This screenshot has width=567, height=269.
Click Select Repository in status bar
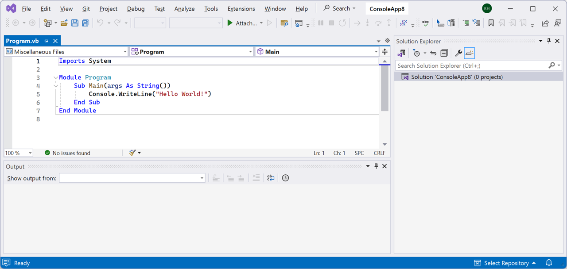coord(506,263)
